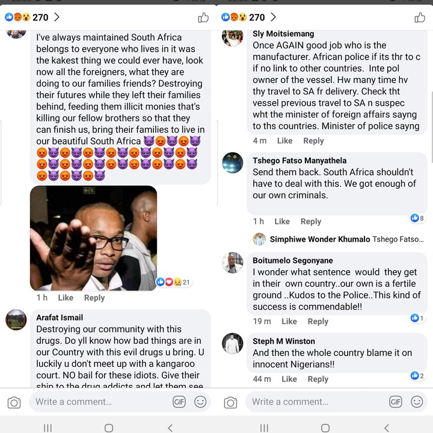Tap the Android back arrow on right
This screenshot has width=433, height=433.
pyautogui.click(x=387, y=428)
